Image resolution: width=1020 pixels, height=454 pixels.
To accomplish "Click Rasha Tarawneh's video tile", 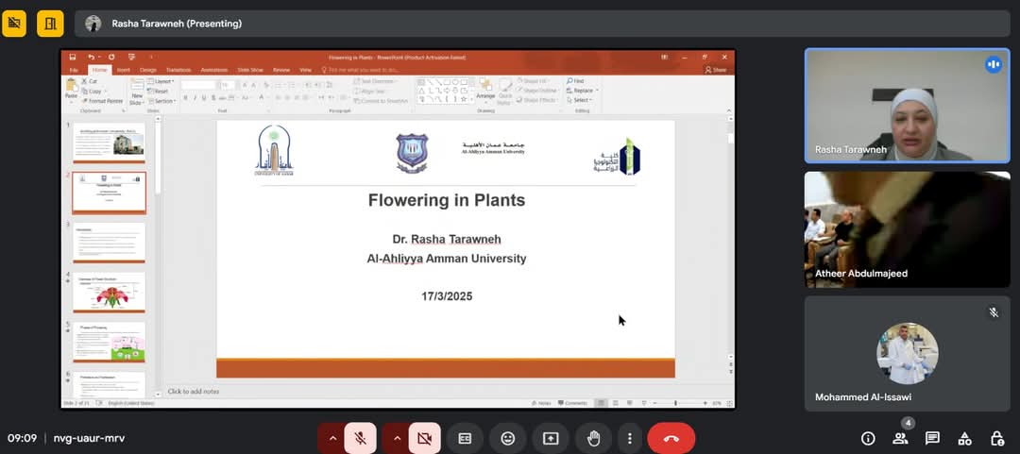I will (907, 105).
